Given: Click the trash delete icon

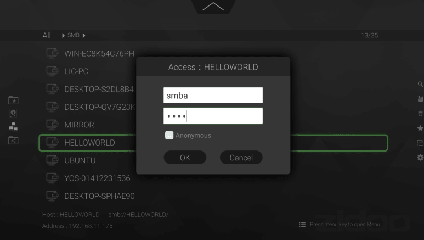Looking at the screenshot, I should (420, 114).
